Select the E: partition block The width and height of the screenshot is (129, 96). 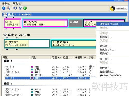[x=90, y=23]
